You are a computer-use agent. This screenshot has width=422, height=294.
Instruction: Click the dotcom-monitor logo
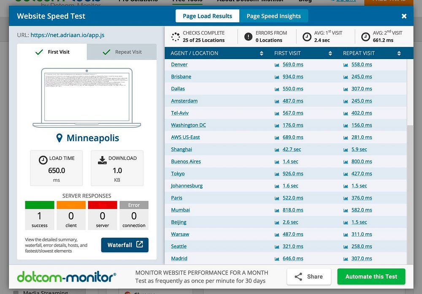coord(67,277)
